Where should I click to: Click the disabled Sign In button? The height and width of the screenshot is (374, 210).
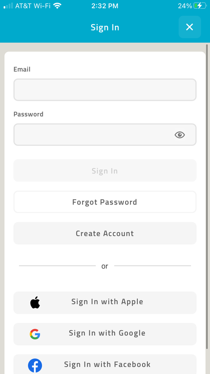click(105, 170)
